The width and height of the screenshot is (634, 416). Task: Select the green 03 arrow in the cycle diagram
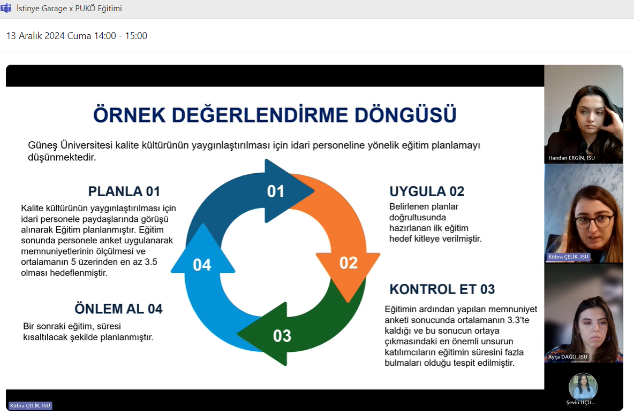[283, 336]
